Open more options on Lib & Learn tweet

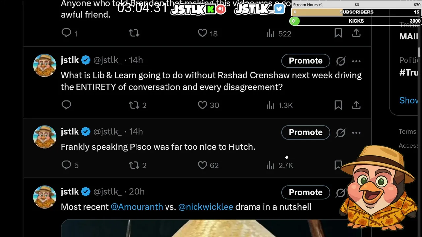point(356,61)
